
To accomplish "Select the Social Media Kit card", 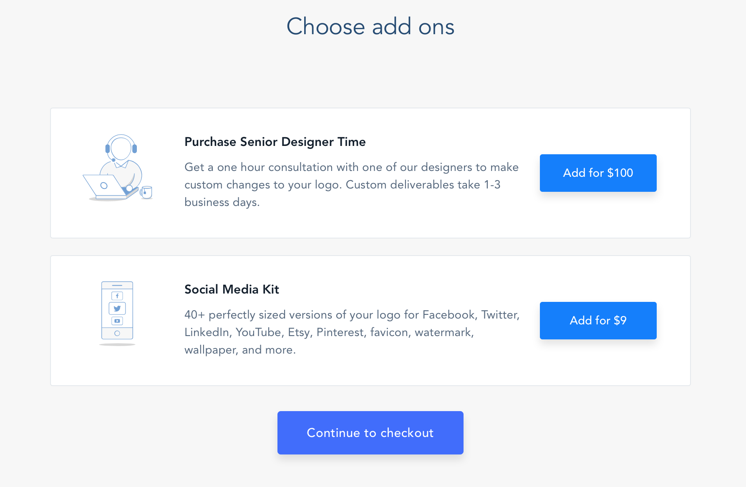I will click(x=370, y=321).
